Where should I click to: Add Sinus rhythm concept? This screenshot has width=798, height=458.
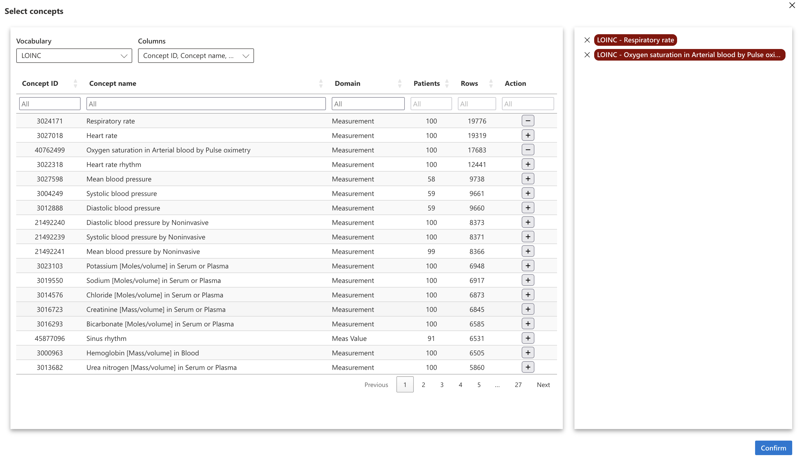coord(528,338)
